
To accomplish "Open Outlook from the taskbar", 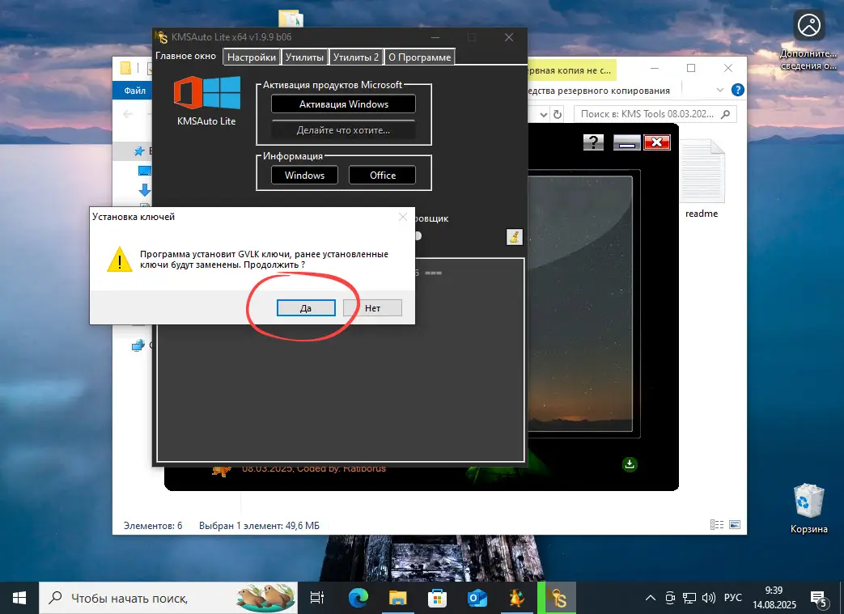I will point(477,598).
